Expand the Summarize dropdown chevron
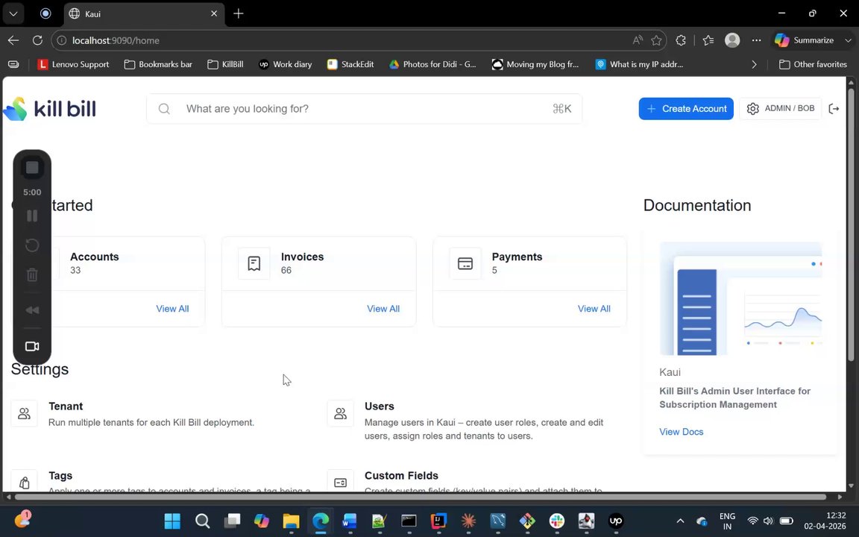Screen dimensions: 859x537 (x=848, y=40)
